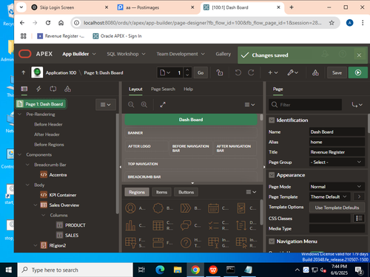Image resolution: width=370 pixels, height=277 pixels.
Task: Collapse the Breadcrumb Bar node
Action: pyautogui.click(x=27, y=165)
